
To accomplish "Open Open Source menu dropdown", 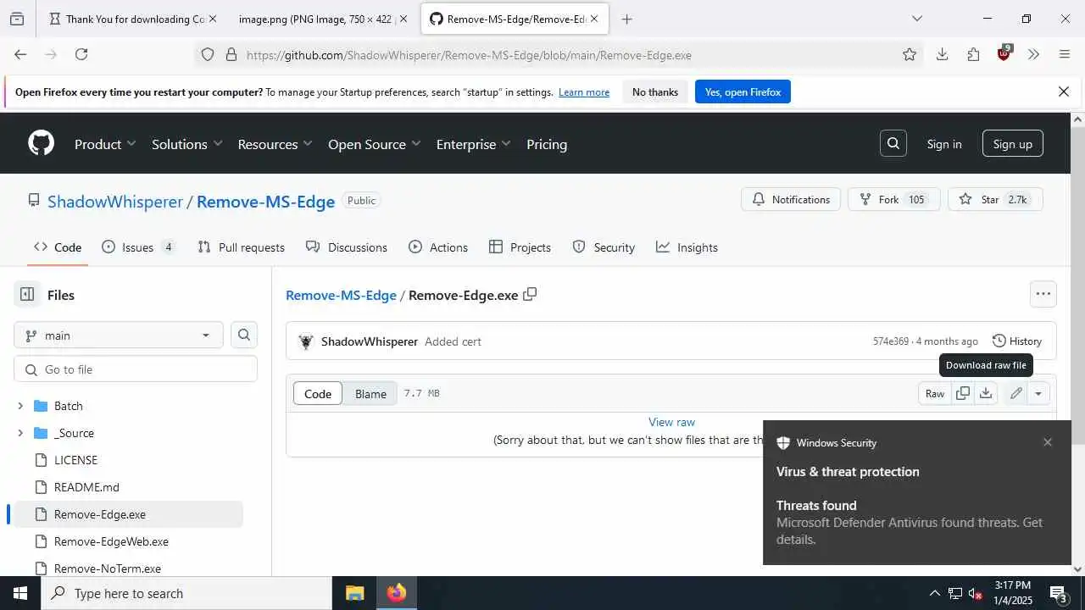I will [x=374, y=144].
